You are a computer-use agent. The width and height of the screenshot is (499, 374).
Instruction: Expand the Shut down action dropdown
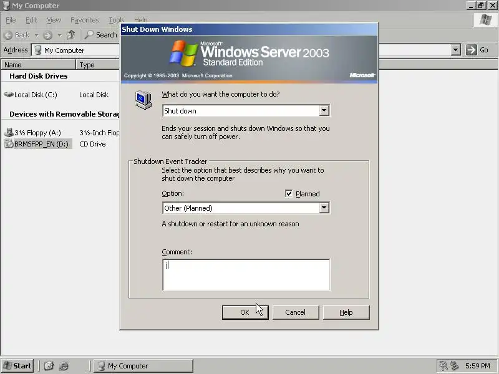coord(324,111)
